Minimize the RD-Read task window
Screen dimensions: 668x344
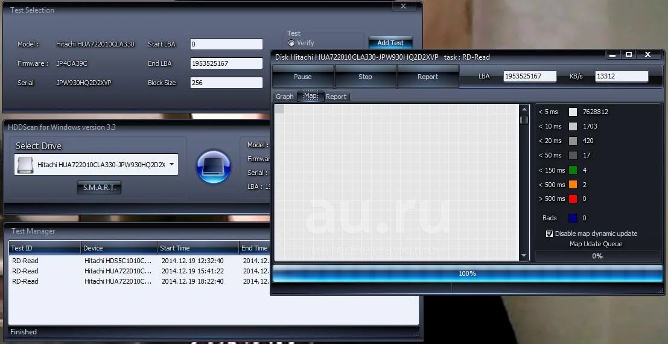pyautogui.click(x=612, y=54)
